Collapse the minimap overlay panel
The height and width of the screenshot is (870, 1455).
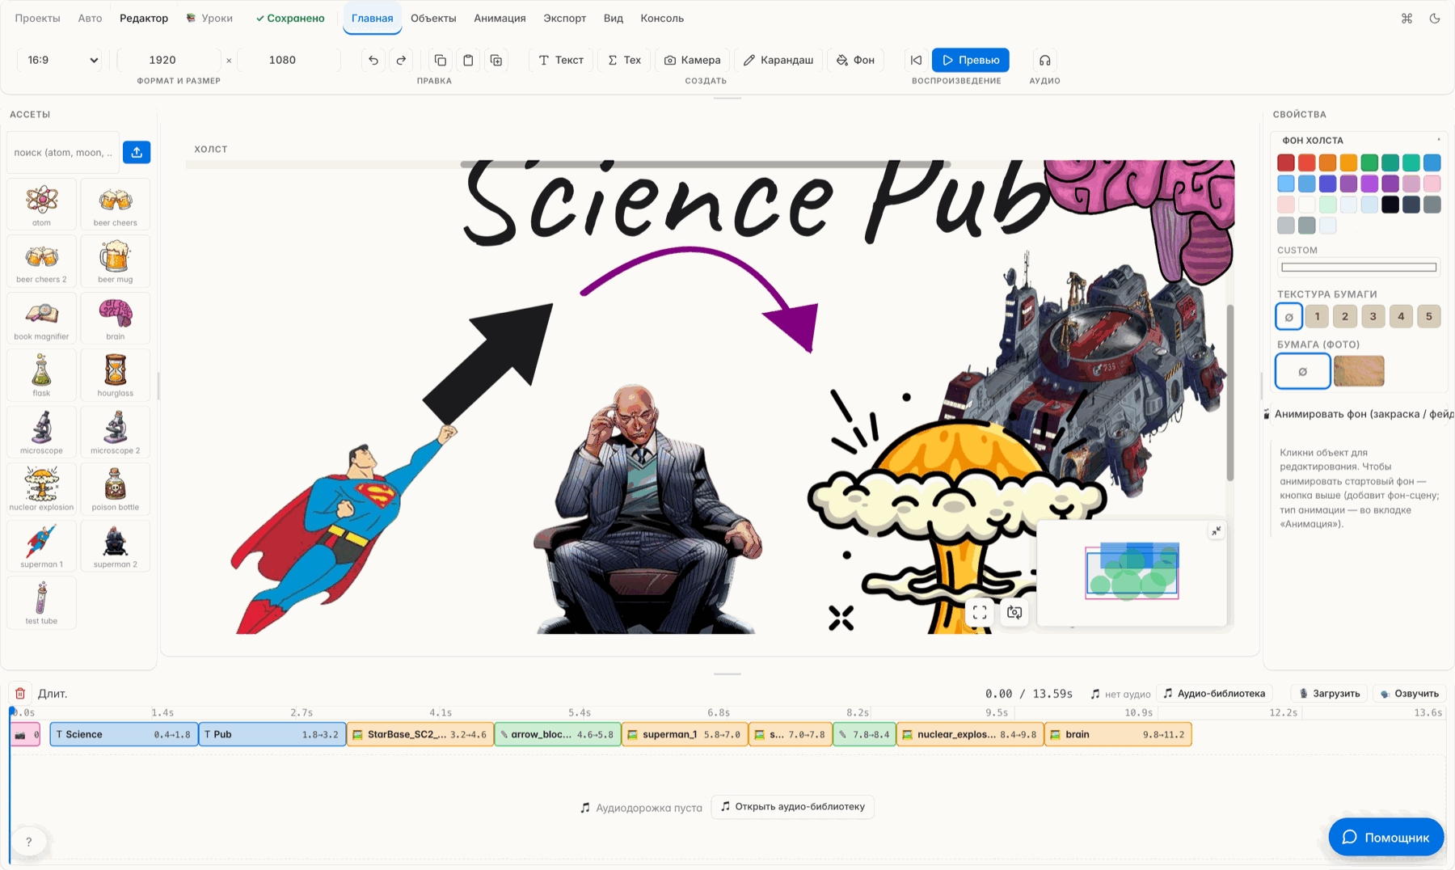click(x=1217, y=531)
